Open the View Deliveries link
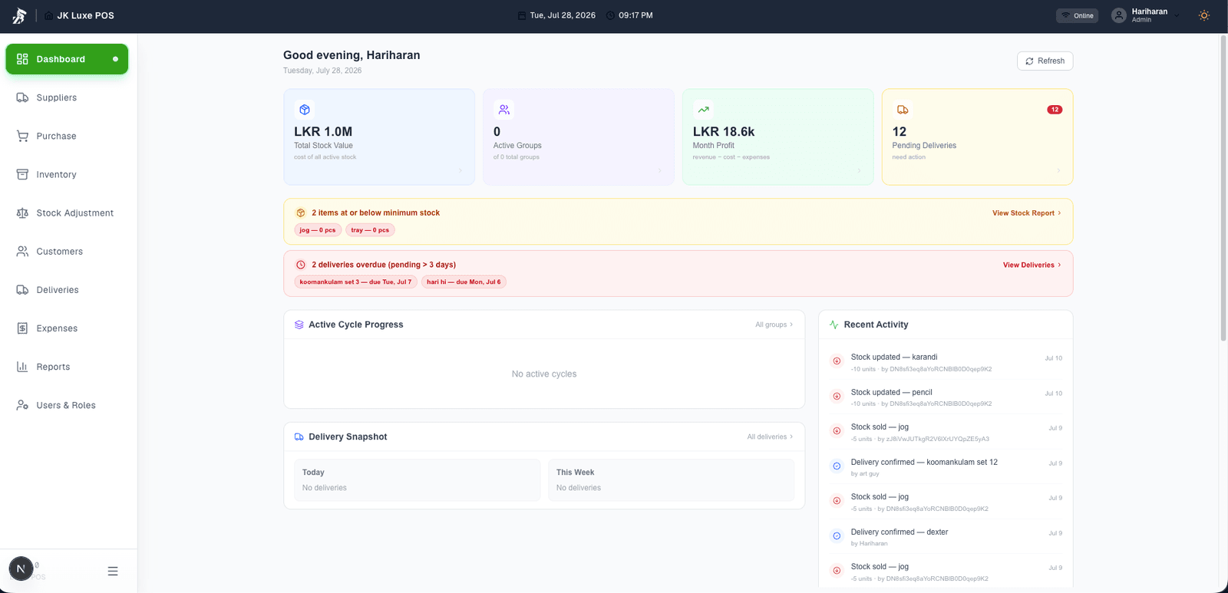Screen dimensions: 1228x593 tap(1032, 265)
